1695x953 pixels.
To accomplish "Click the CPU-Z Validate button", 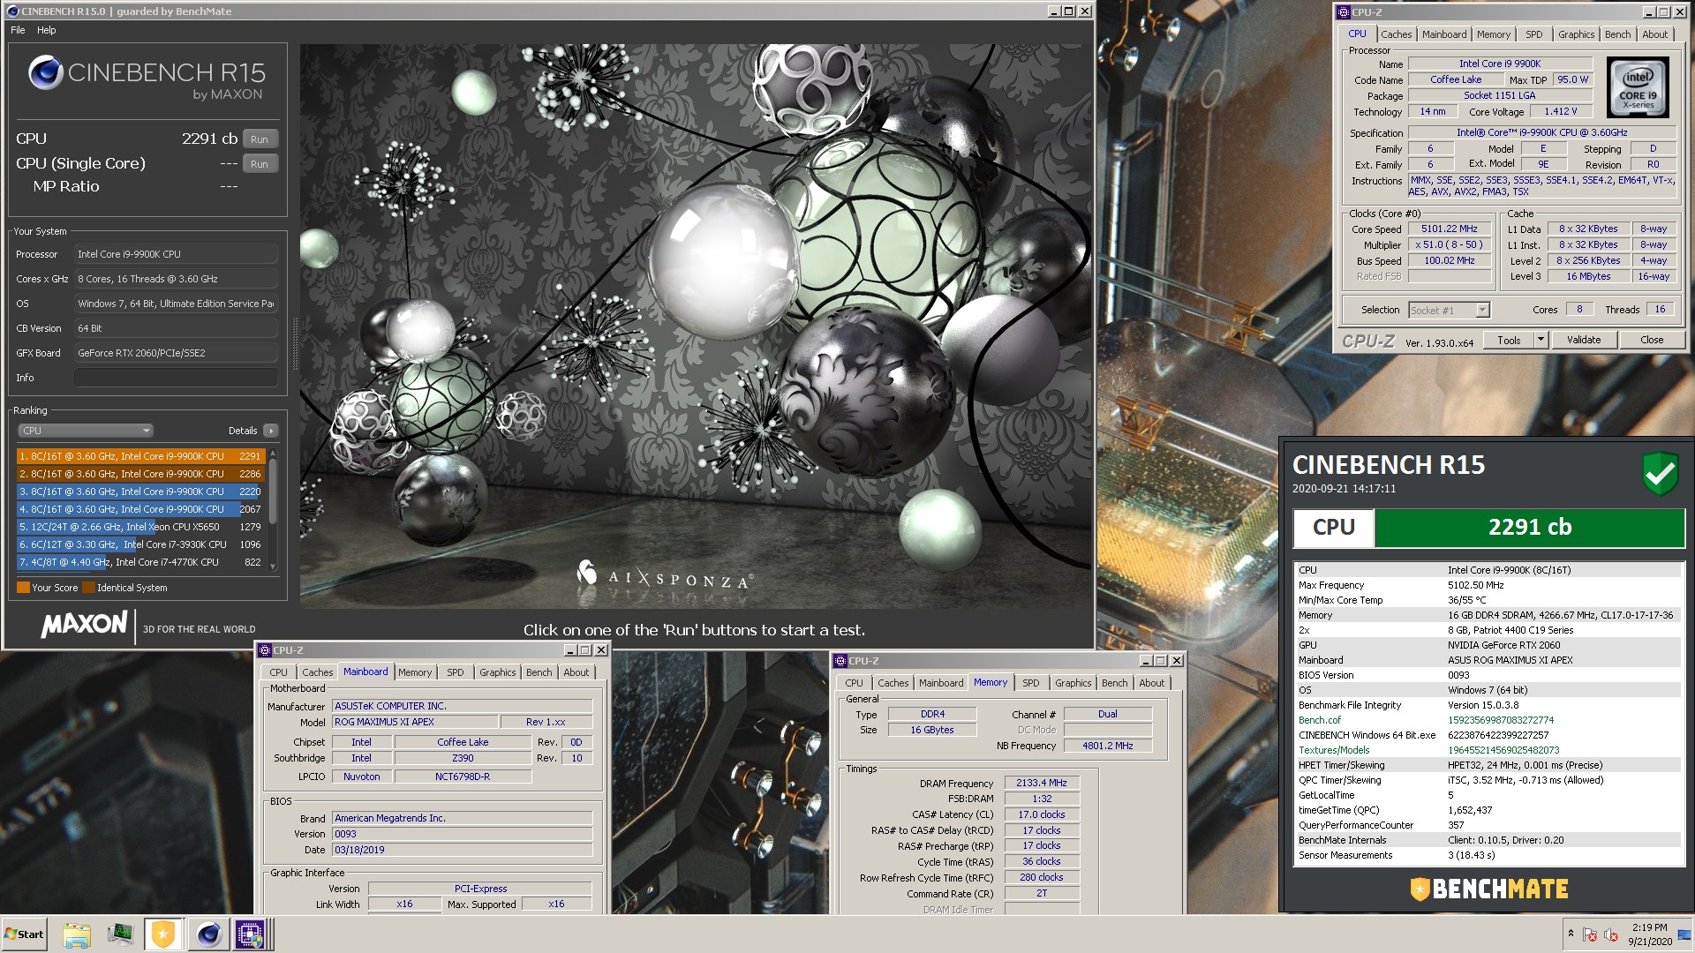I will (1583, 340).
